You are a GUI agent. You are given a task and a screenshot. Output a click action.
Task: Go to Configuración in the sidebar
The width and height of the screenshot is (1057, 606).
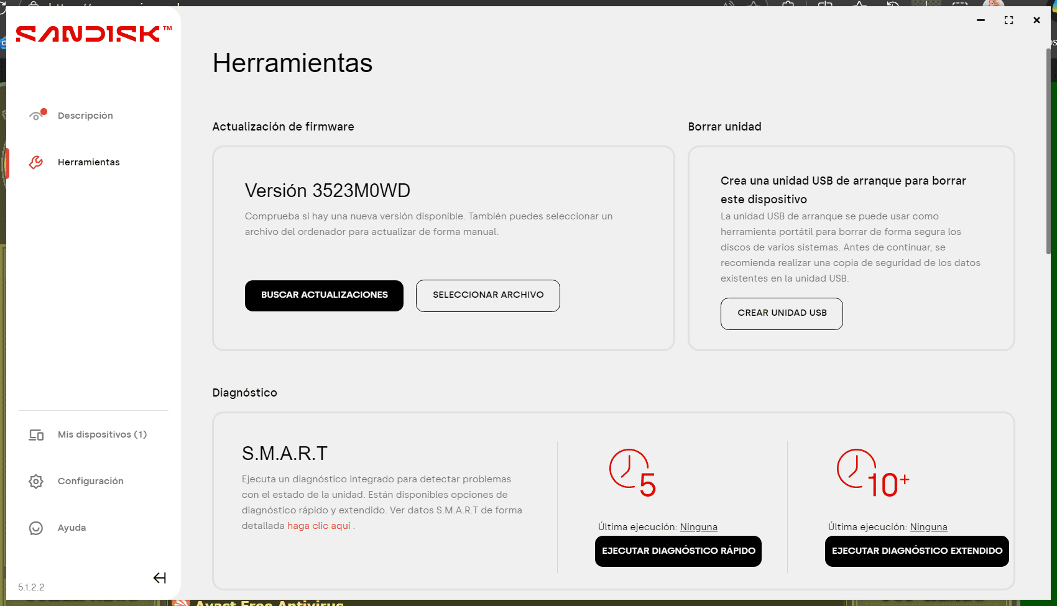90,481
